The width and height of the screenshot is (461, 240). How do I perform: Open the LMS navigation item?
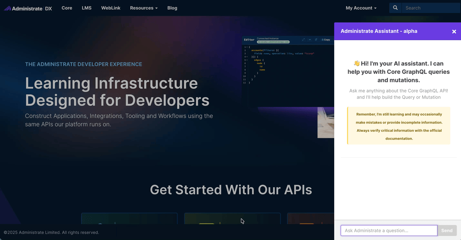click(86, 8)
